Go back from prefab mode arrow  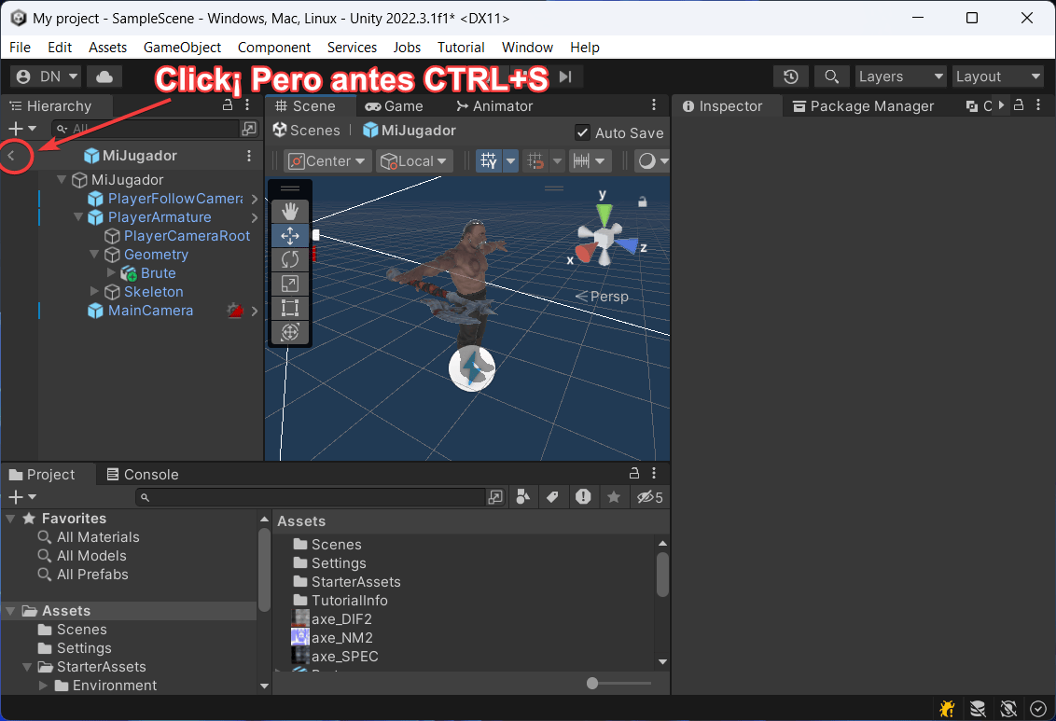[x=11, y=156]
